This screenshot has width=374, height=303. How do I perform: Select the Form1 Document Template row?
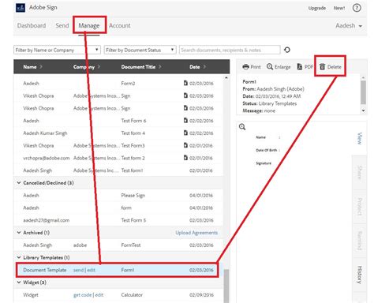118,270
